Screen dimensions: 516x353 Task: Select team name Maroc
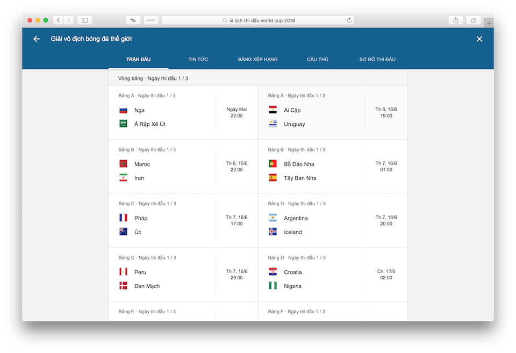142,164
